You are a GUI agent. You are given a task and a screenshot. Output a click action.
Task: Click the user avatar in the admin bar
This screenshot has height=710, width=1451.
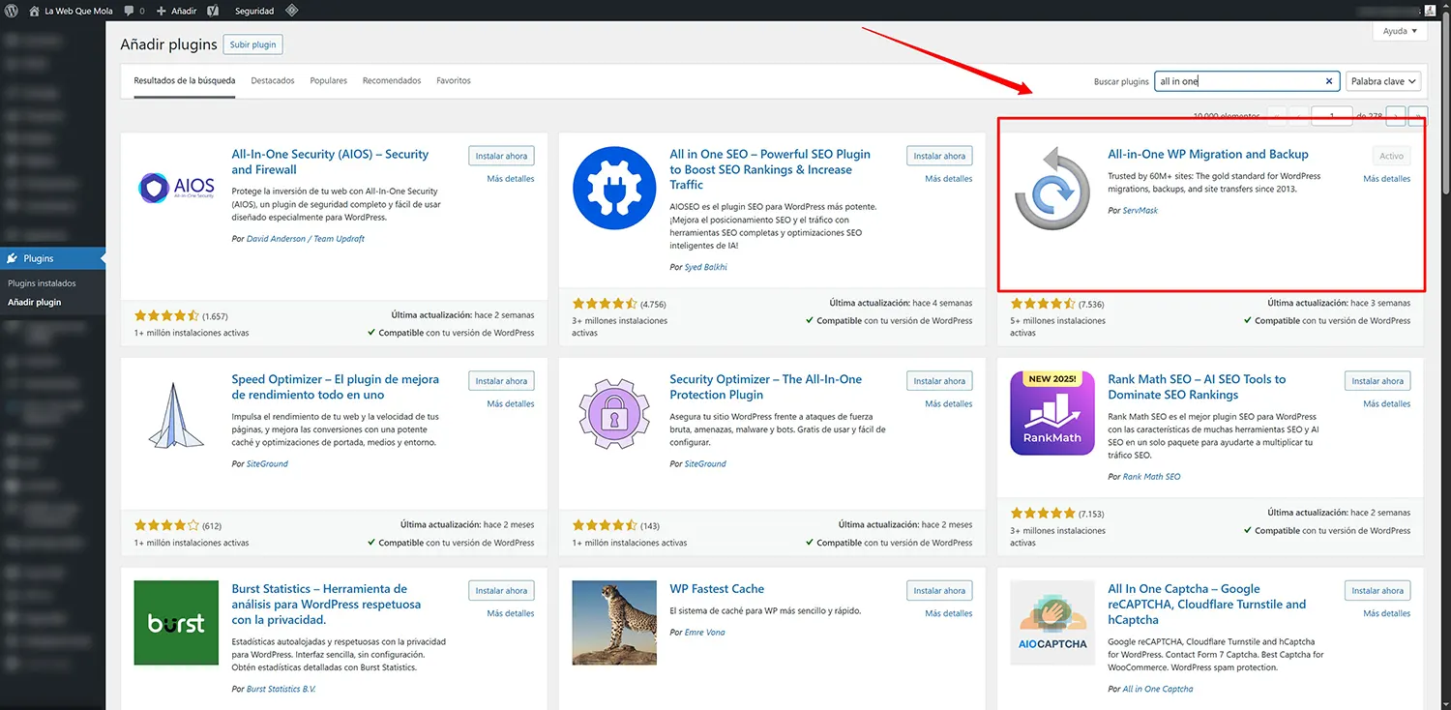pyautogui.click(x=1441, y=11)
